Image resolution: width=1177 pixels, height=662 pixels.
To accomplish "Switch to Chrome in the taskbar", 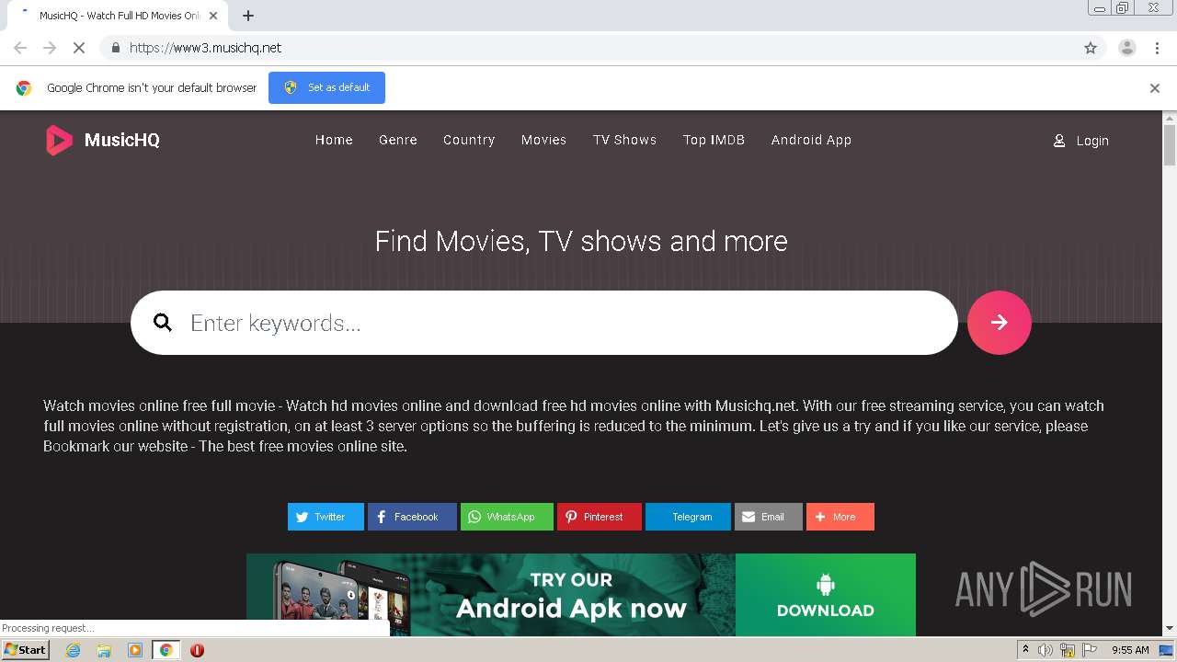I will (x=166, y=650).
